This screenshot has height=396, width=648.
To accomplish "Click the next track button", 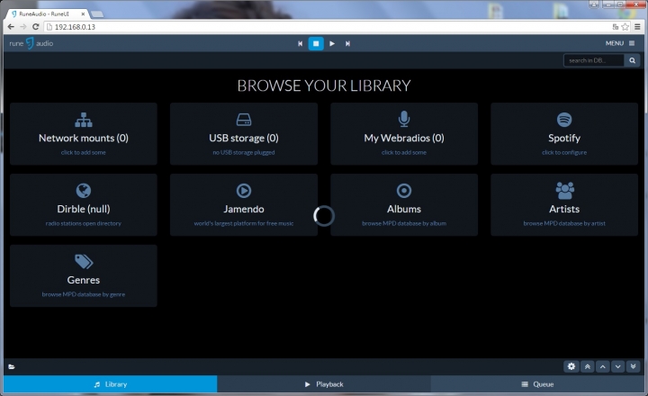I will click(347, 43).
